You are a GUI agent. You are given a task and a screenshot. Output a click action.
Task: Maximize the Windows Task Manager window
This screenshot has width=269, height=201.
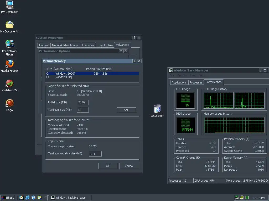tap(265, 70)
